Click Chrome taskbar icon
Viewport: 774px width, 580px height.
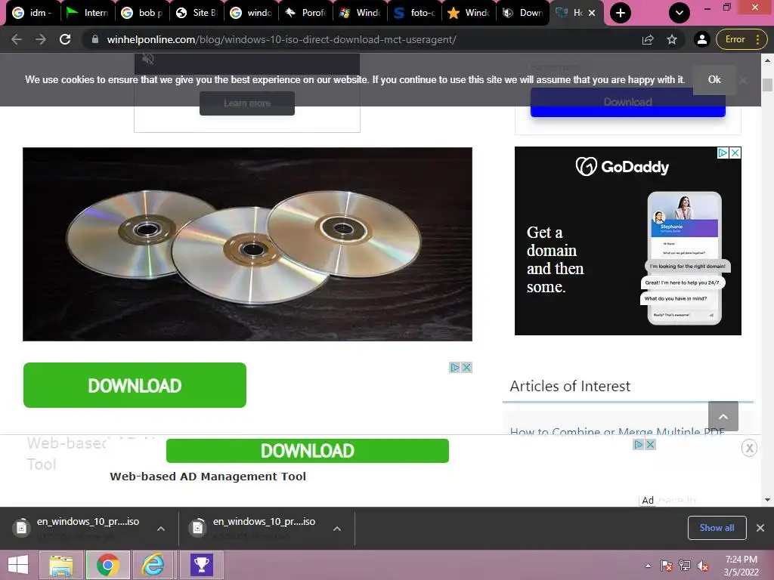pyautogui.click(x=107, y=565)
